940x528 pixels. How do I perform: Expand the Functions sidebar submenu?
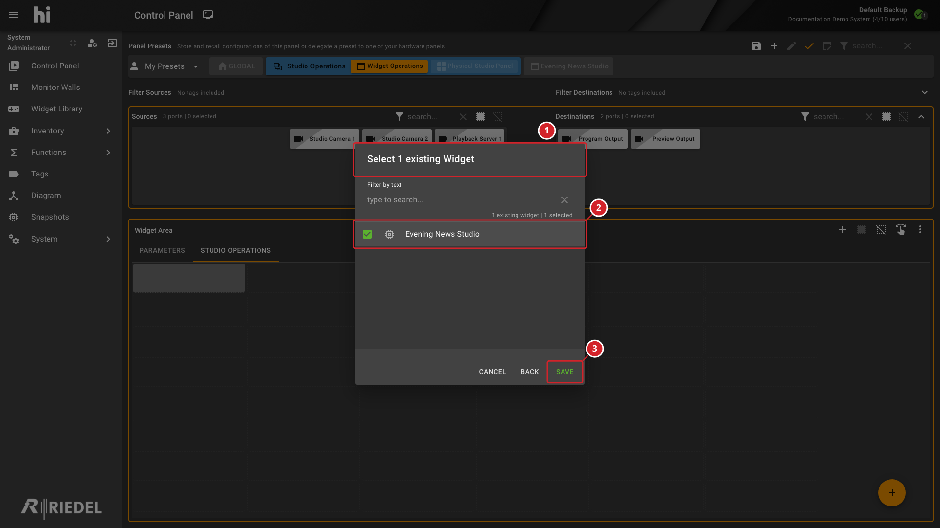pos(108,153)
